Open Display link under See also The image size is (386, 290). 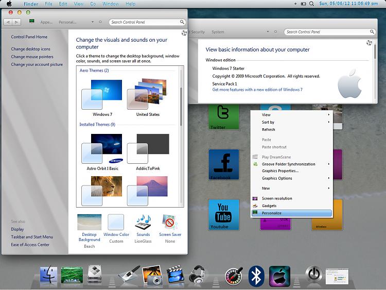(x=17, y=229)
